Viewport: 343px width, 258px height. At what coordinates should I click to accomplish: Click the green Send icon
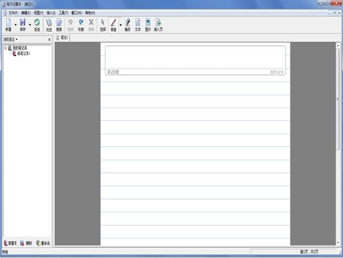pos(37,25)
